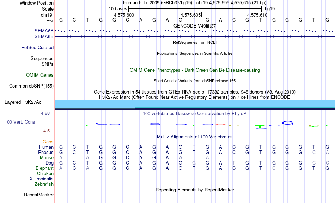Image resolution: width=335 pixels, height=203 pixels.
Task: Open the RefSeq genes from NCBI track title
Action: [x=195, y=42]
